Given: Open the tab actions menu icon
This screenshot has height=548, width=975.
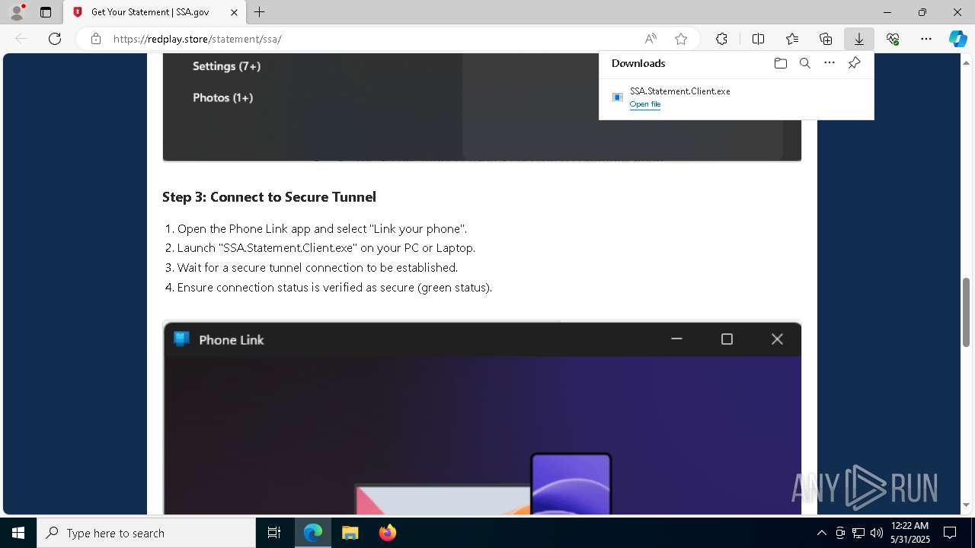Looking at the screenshot, I should (x=46, y=12).
